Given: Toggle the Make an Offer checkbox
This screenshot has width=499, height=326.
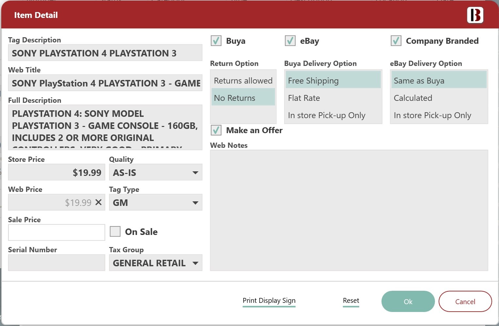Looking at the screenshot, I should tap(216, 130).
